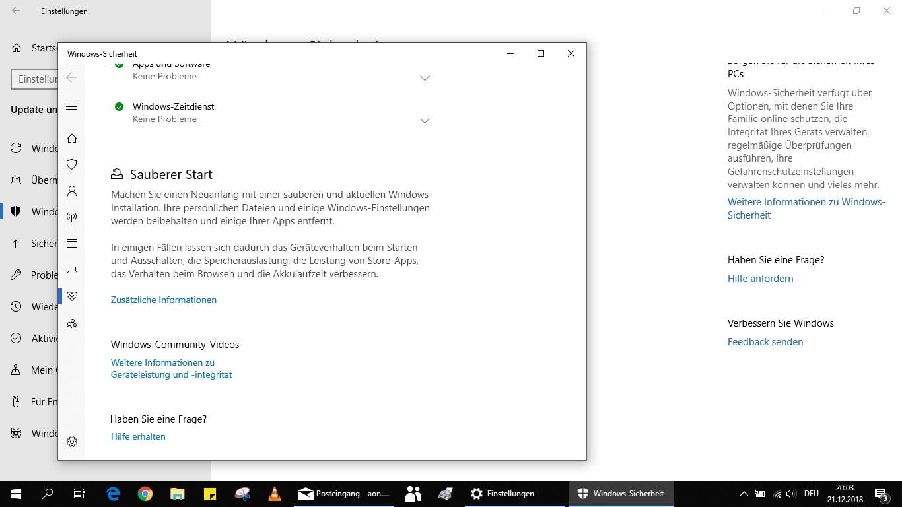Open Weitere Informationen zu Geräteleistung und -integrität
The height and width of the screenshot is (507, 902).
(172, 368)
